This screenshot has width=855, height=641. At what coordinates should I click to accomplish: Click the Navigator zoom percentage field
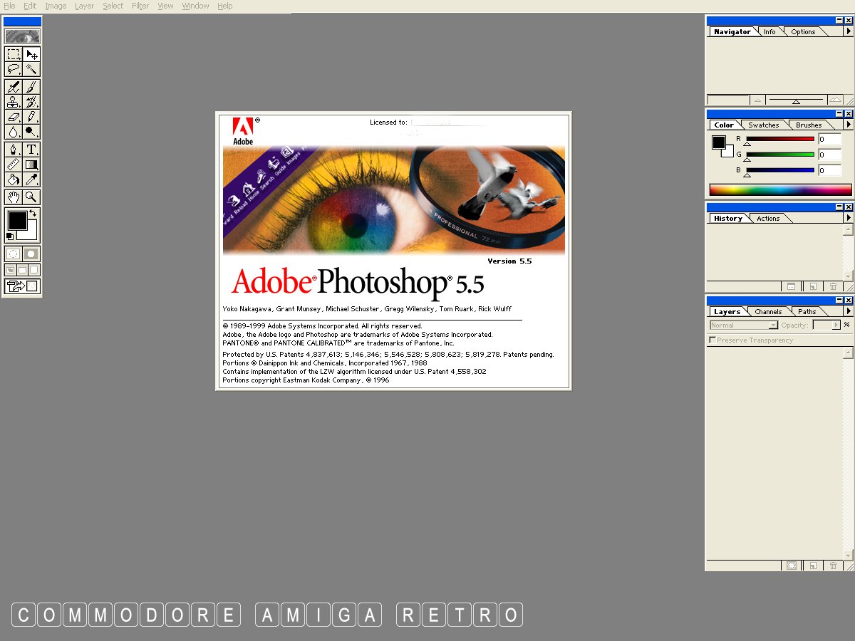click(727, 100)
